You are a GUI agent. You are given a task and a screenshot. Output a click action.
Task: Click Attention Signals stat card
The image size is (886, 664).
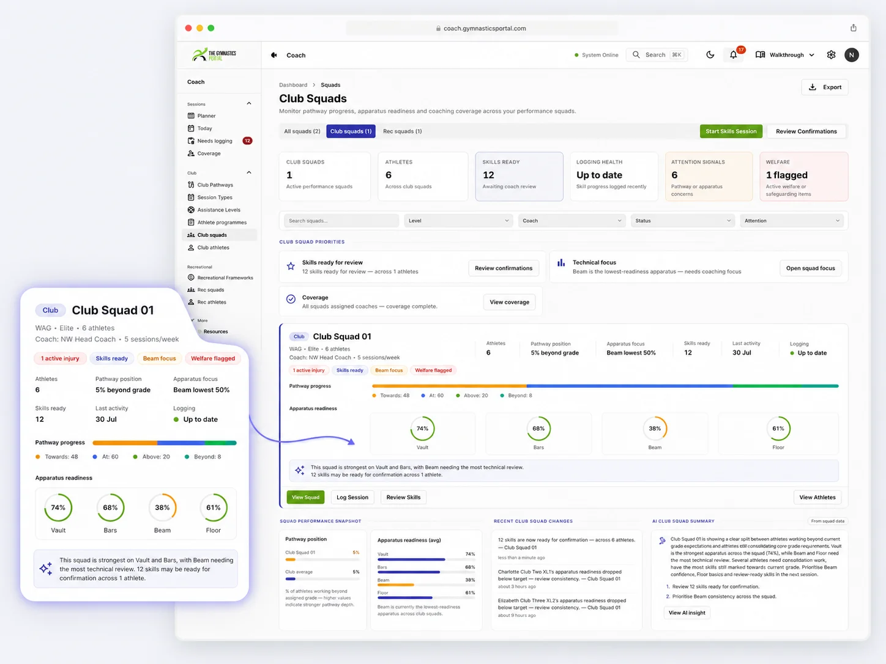(709, 176)
